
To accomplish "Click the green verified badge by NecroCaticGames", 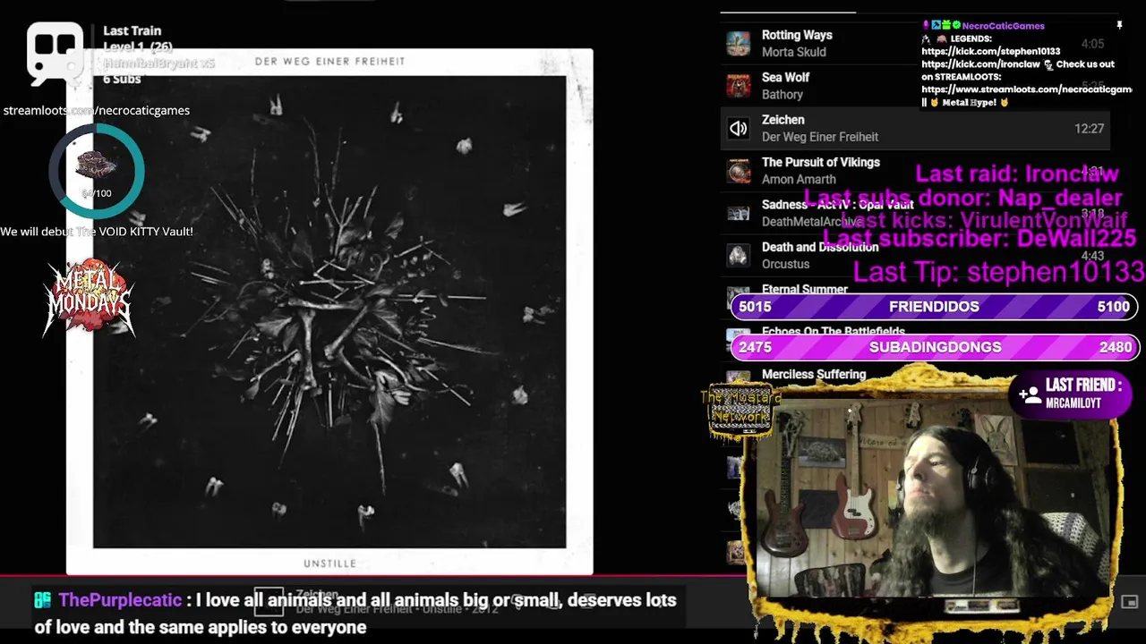I will pos(956,26).
